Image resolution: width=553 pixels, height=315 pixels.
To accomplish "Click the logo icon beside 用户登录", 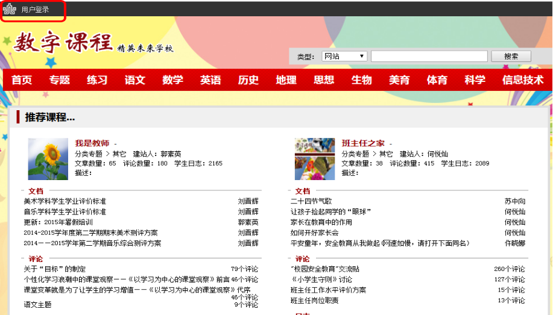I will 10,10.
